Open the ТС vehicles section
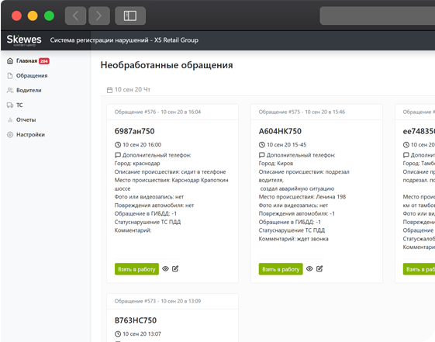435x342 pixels. (19, 105)
